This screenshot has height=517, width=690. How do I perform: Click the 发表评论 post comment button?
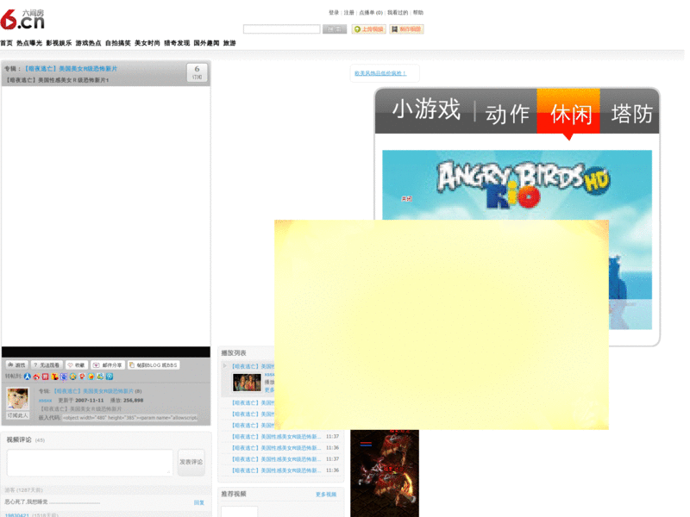(x=191, y=462)
